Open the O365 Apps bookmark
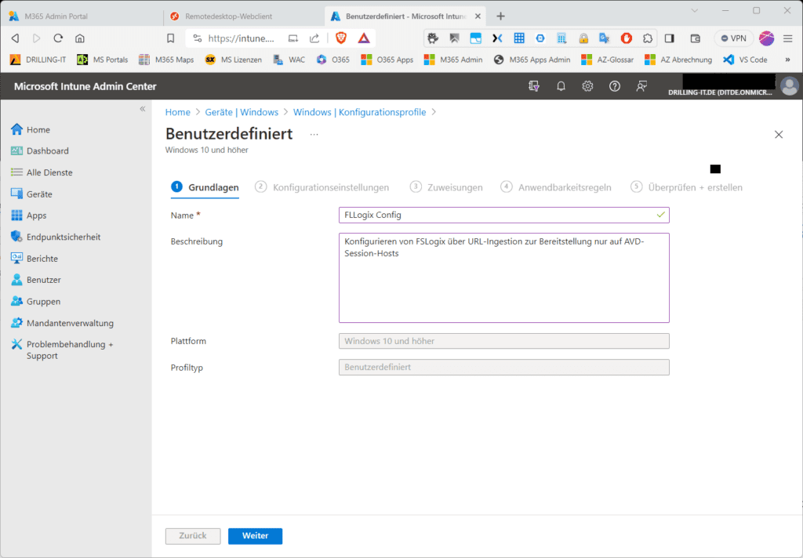 point(387,60)
